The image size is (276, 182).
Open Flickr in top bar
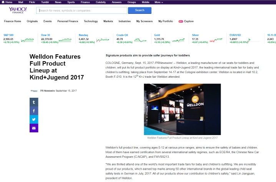pos(32,2)
